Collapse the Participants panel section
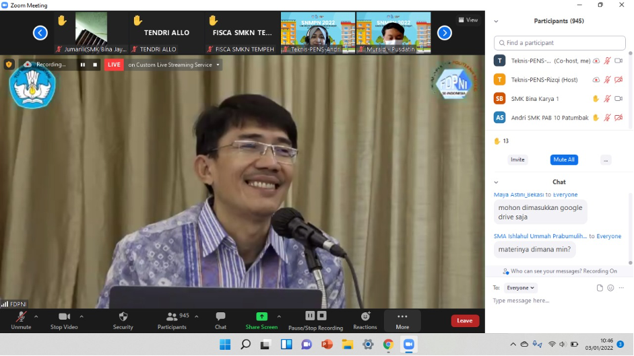 497,22
